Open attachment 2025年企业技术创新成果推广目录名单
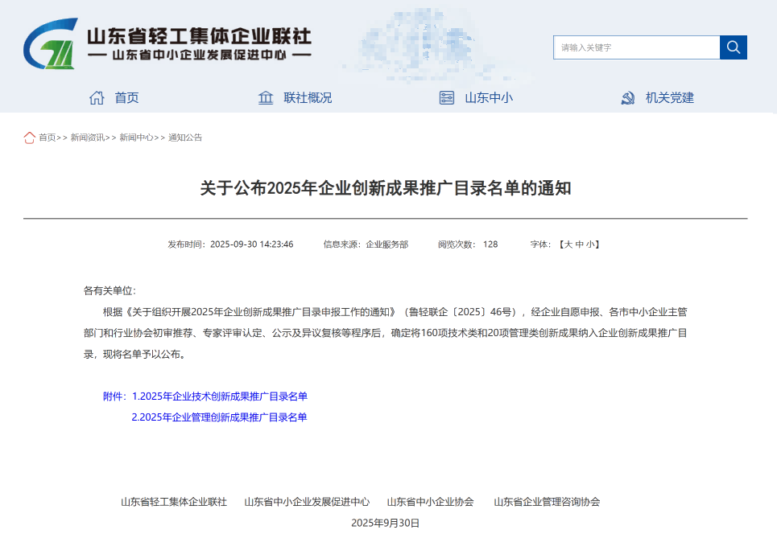The width and height of the screenshot is (777, 534). (x=220, y=396)
